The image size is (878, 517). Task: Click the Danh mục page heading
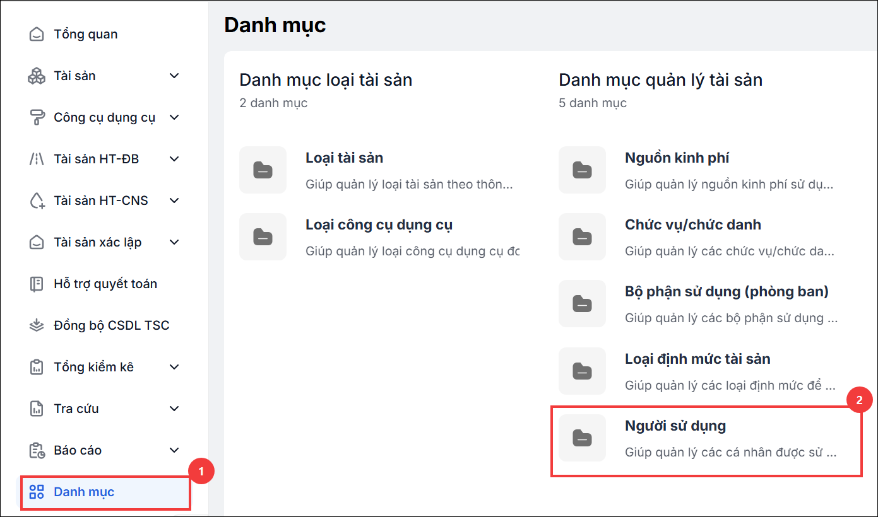pyautogui.click(x=275, y=25)
